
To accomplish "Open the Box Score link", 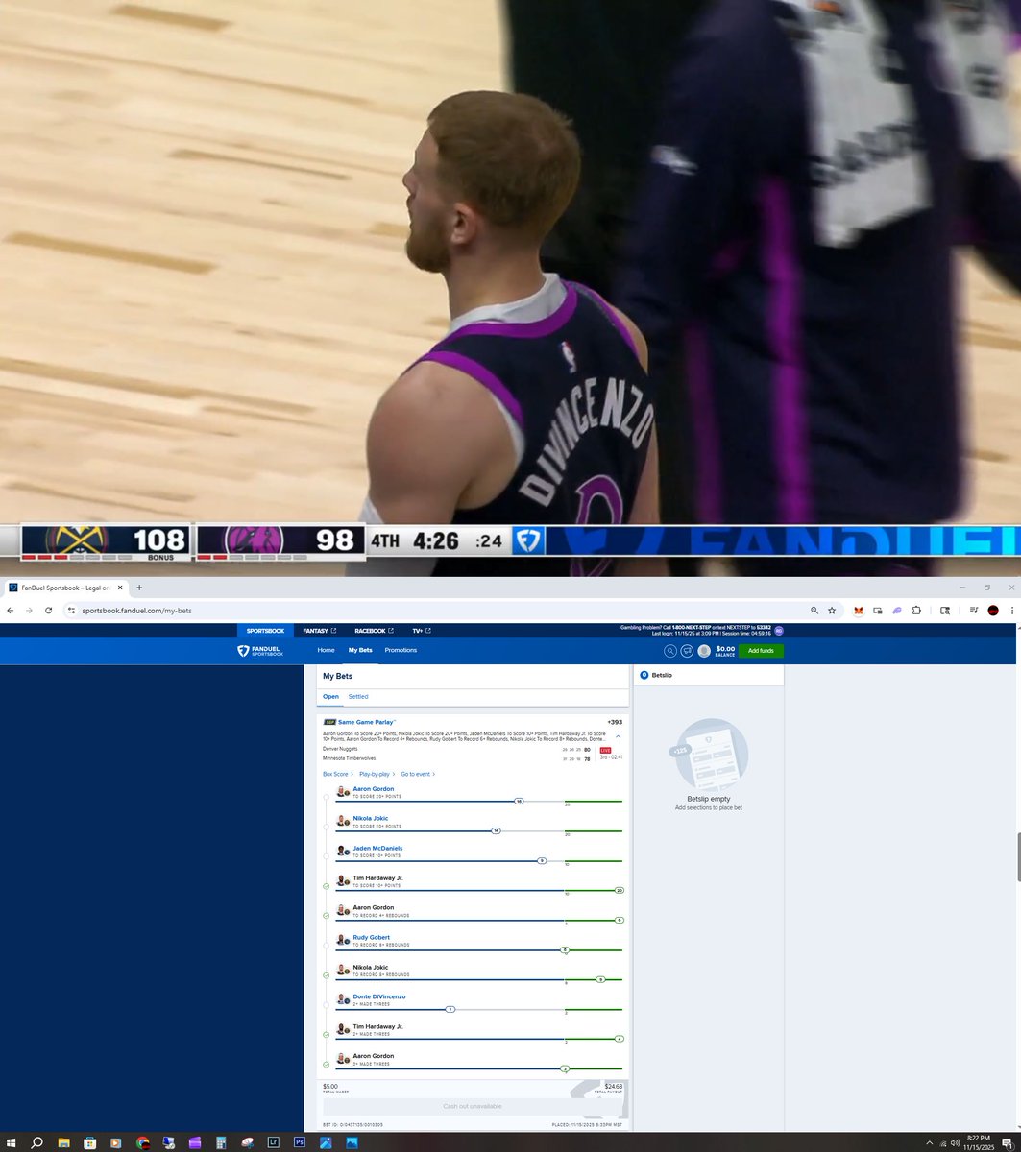I will coord(338,774).
